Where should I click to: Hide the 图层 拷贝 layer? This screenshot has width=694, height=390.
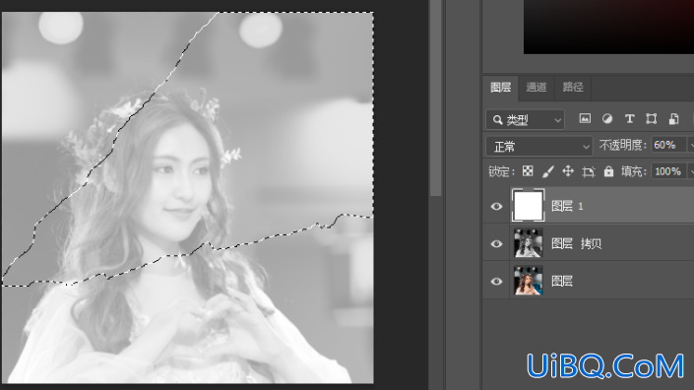[496, 244]
